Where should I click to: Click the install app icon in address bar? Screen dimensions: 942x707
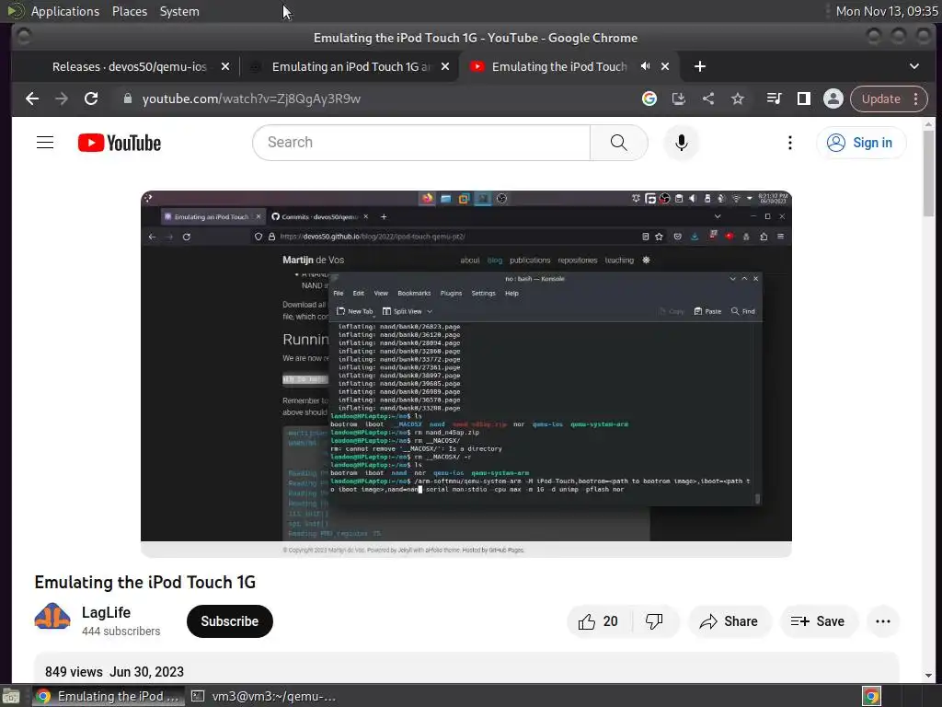tap(679, 99)
